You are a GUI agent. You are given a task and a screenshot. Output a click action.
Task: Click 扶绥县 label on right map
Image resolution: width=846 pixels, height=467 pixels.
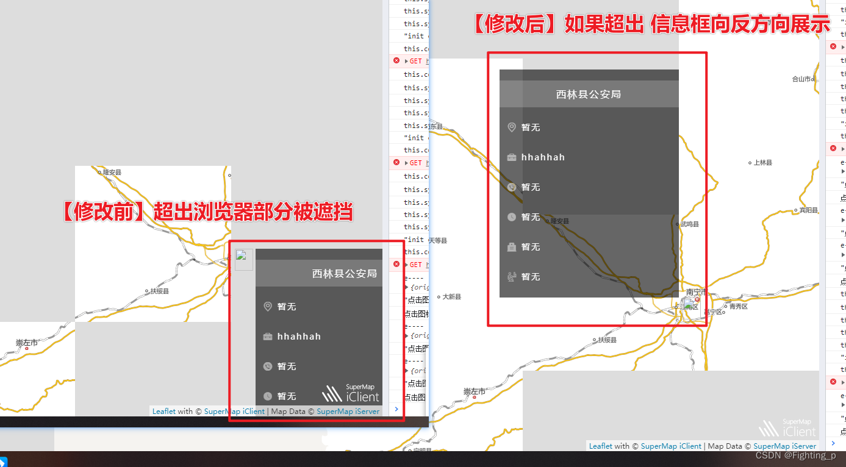[x=608, y=340]
